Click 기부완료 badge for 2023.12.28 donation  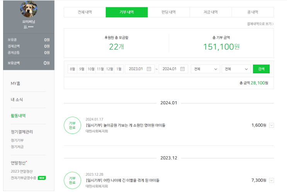72,180
